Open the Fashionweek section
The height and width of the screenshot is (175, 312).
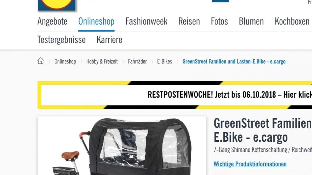click(x=146, y=21)
